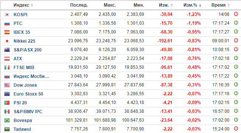This screenshot has width=241, height=133.
Task: Sort the table by Изм. column
Action: coord(172,5)
